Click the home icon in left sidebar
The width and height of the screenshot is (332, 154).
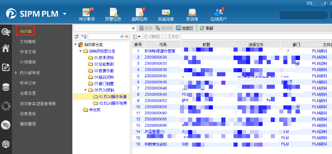point(6,48)
